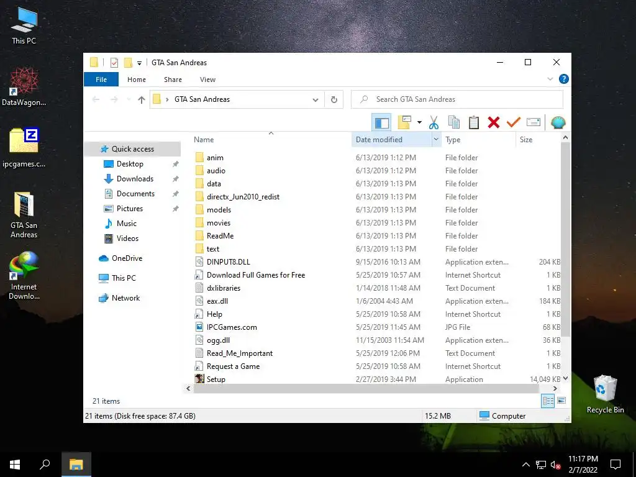Select Download Full Games for Free shortcut
Image resolution: width=636 pixels, height=477 pixels.
tap(255, 275)
